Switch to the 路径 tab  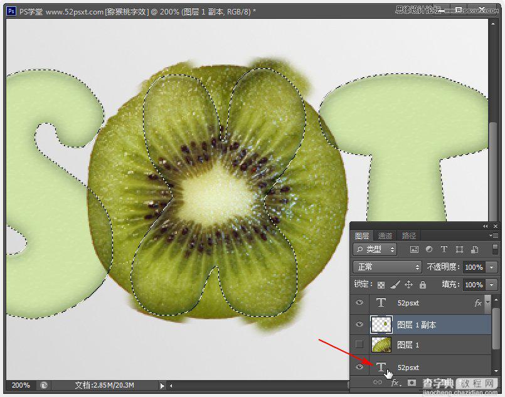tap(409, 236)
